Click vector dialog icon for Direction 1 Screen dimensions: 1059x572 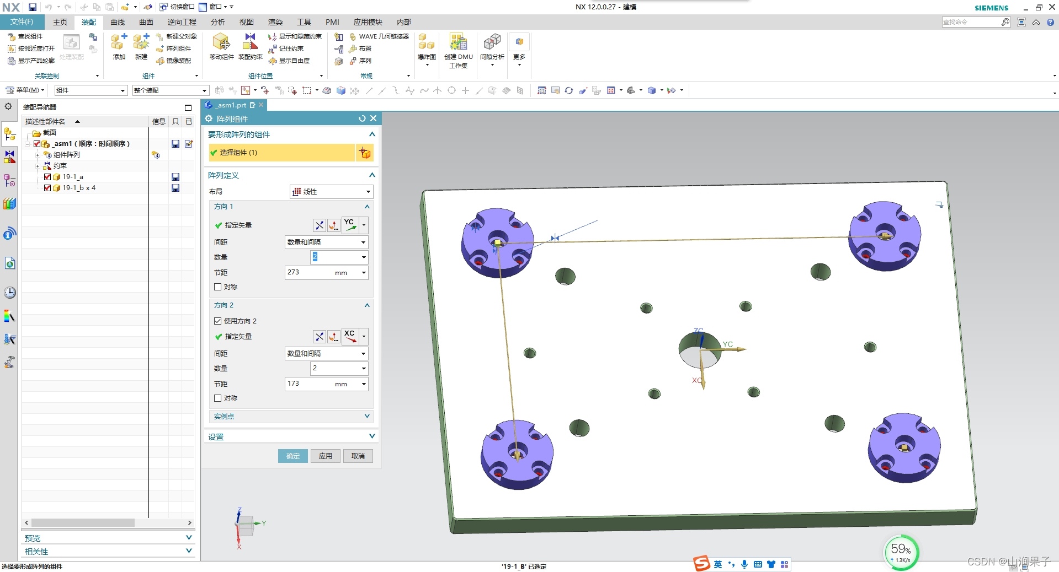(x=334, y=225)
